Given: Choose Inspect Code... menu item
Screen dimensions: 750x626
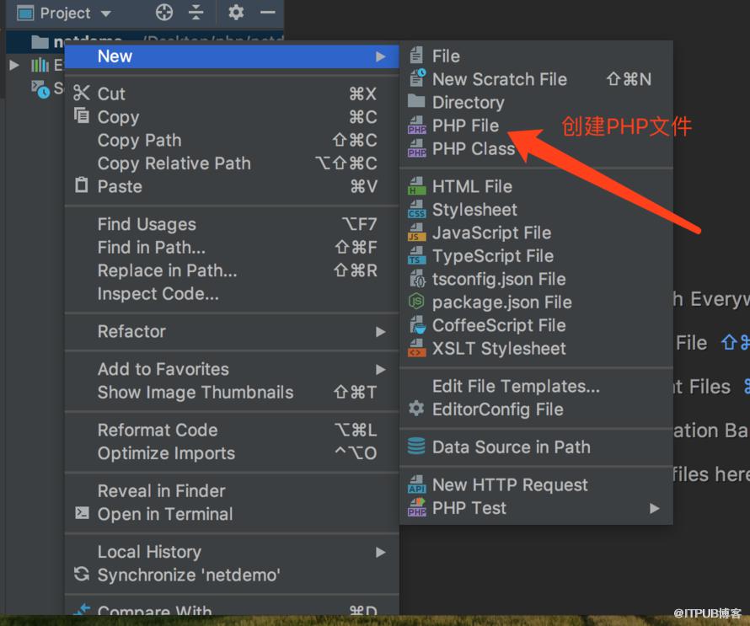Looking at the screenshot, I should 232,294.
